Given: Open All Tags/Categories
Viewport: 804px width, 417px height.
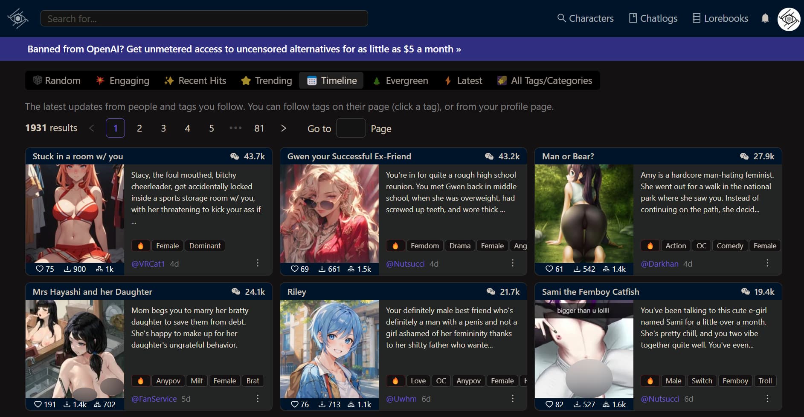Looking at the screenshot, I should 545,81.
